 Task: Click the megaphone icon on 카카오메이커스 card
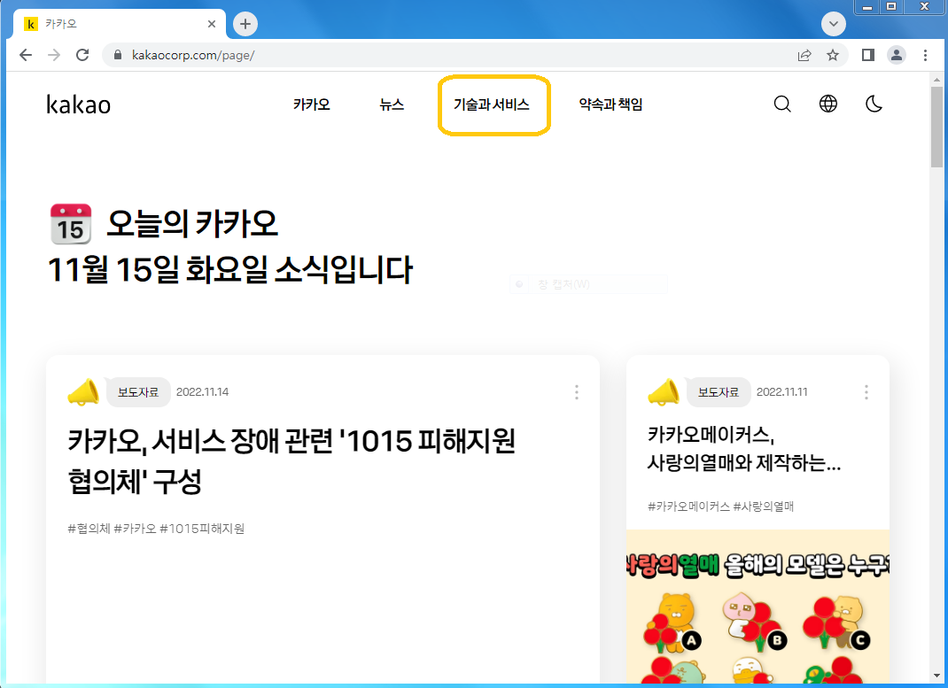664,392
